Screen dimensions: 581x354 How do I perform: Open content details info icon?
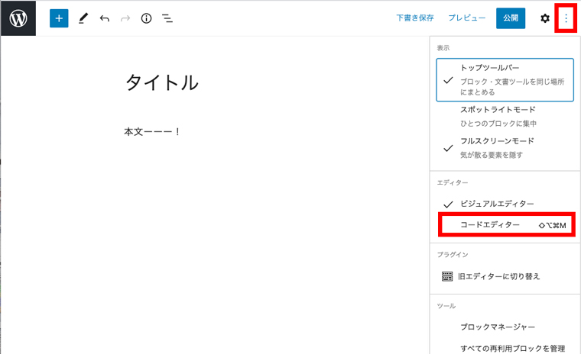[146, 18]
